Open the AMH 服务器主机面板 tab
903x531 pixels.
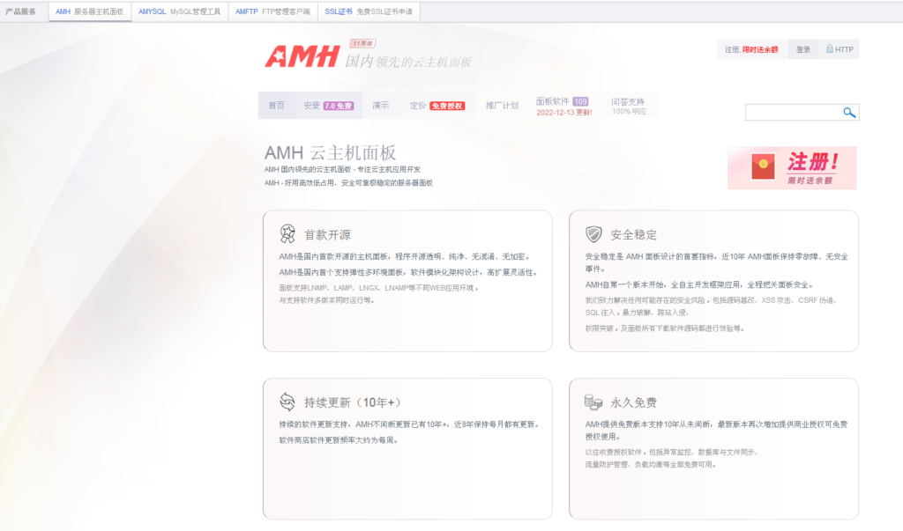[90, 11]
